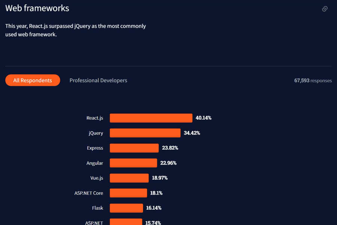
Task: Click the "Express" chart label
Action: click(x=95, y=148)
